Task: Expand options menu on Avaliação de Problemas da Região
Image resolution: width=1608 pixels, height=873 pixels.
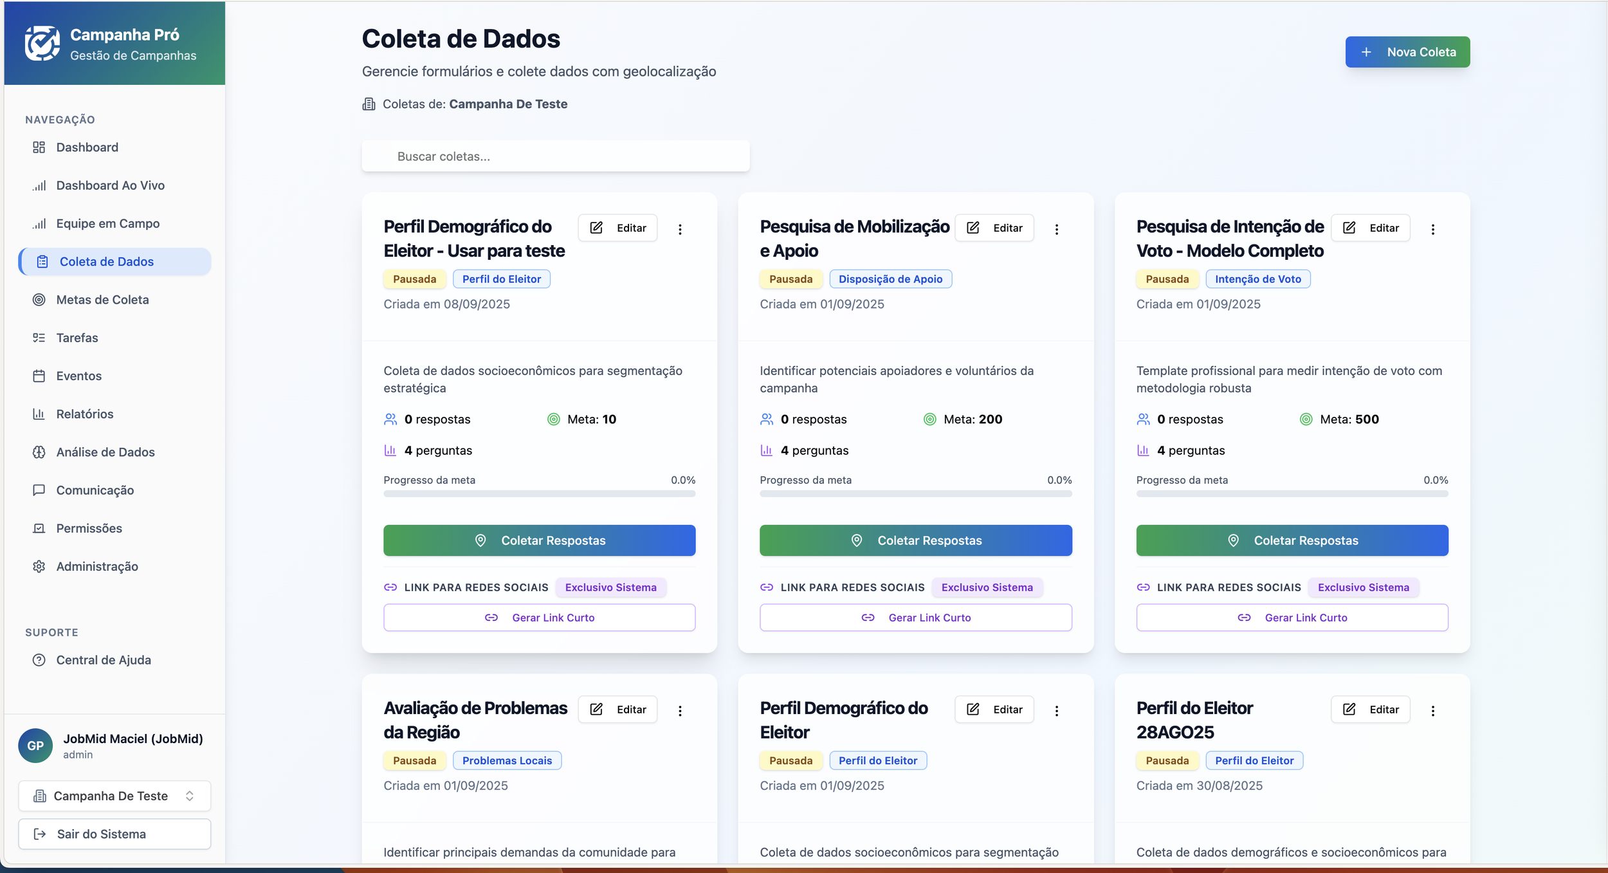Action: (x=680, y=710)
